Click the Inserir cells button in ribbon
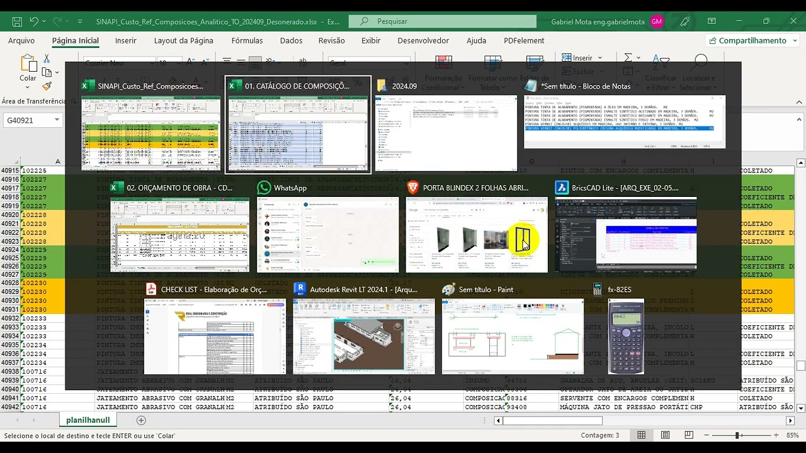The image size is (806, 453). 577,58
